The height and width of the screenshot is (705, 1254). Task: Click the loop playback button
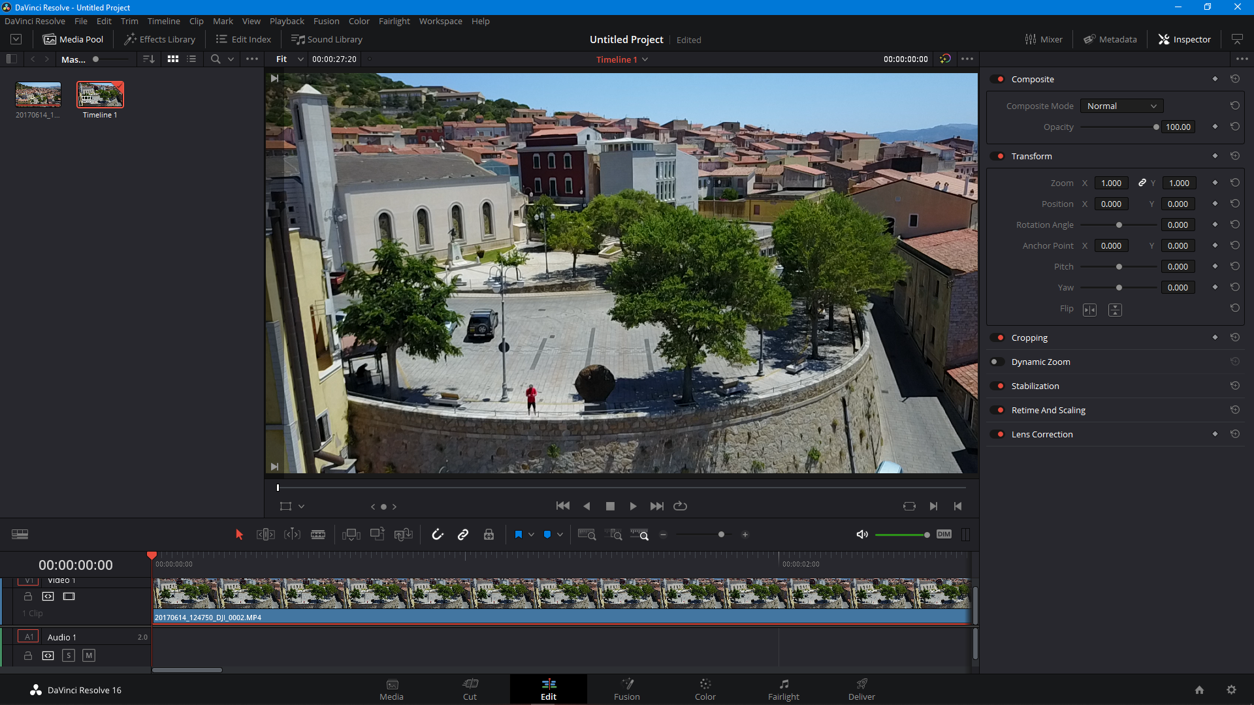click(680, 506)
